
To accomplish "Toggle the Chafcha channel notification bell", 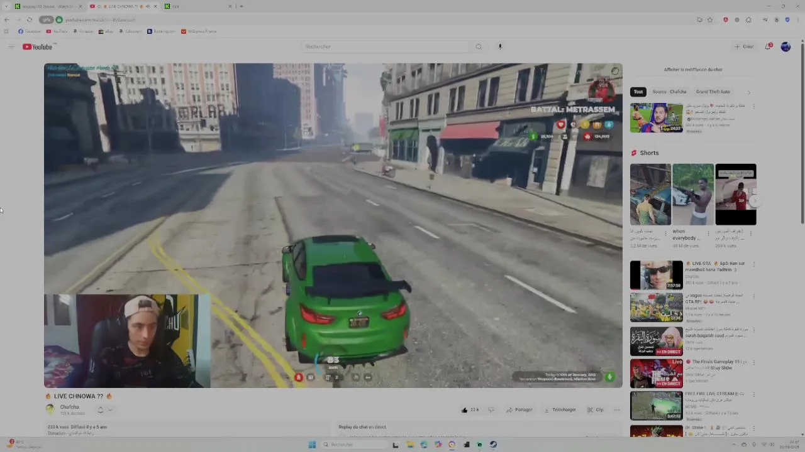I will 100,410.
